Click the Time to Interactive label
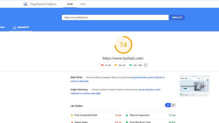 pyautogui.click(x=139, y=115)
